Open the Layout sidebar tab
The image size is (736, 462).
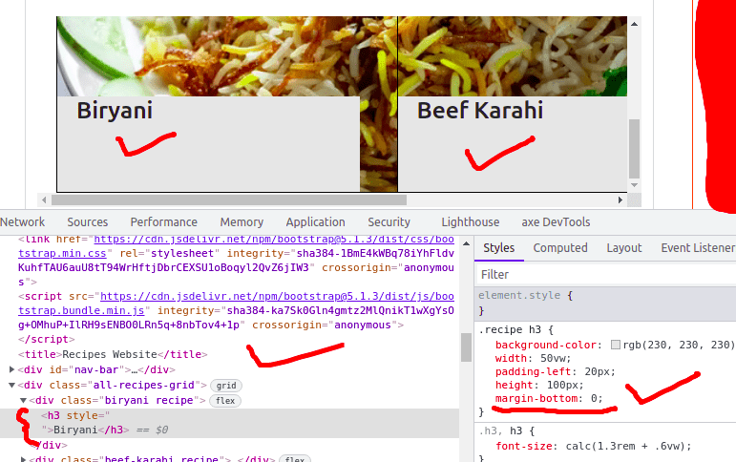(623, 248)
